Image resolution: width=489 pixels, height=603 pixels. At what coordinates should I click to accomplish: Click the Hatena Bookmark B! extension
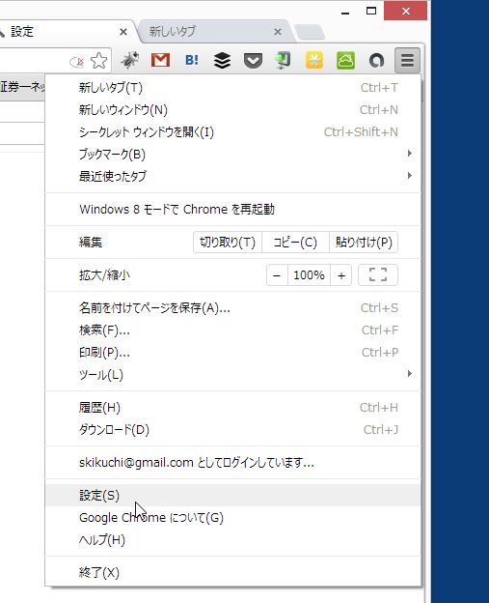tap(192, 60)
